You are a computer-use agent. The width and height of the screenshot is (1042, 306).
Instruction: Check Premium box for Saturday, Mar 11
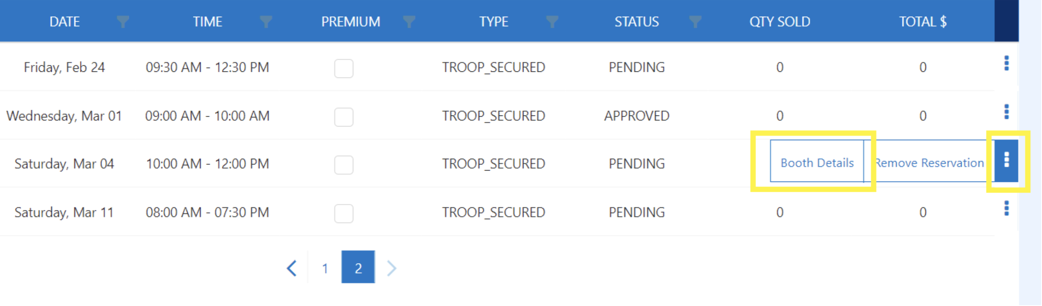(344, 213)
